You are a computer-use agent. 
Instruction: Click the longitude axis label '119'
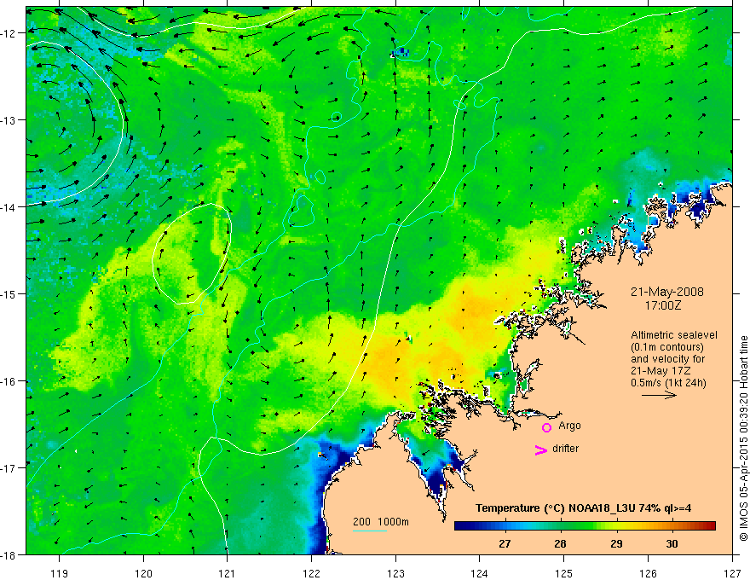tap(60, 573)
